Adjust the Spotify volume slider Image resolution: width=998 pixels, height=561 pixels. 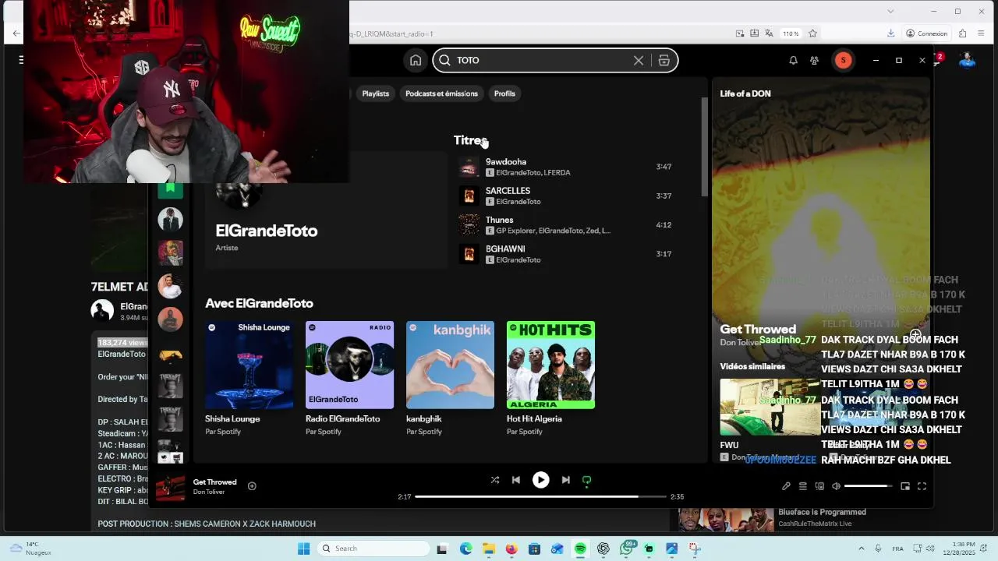click(869, 486)
